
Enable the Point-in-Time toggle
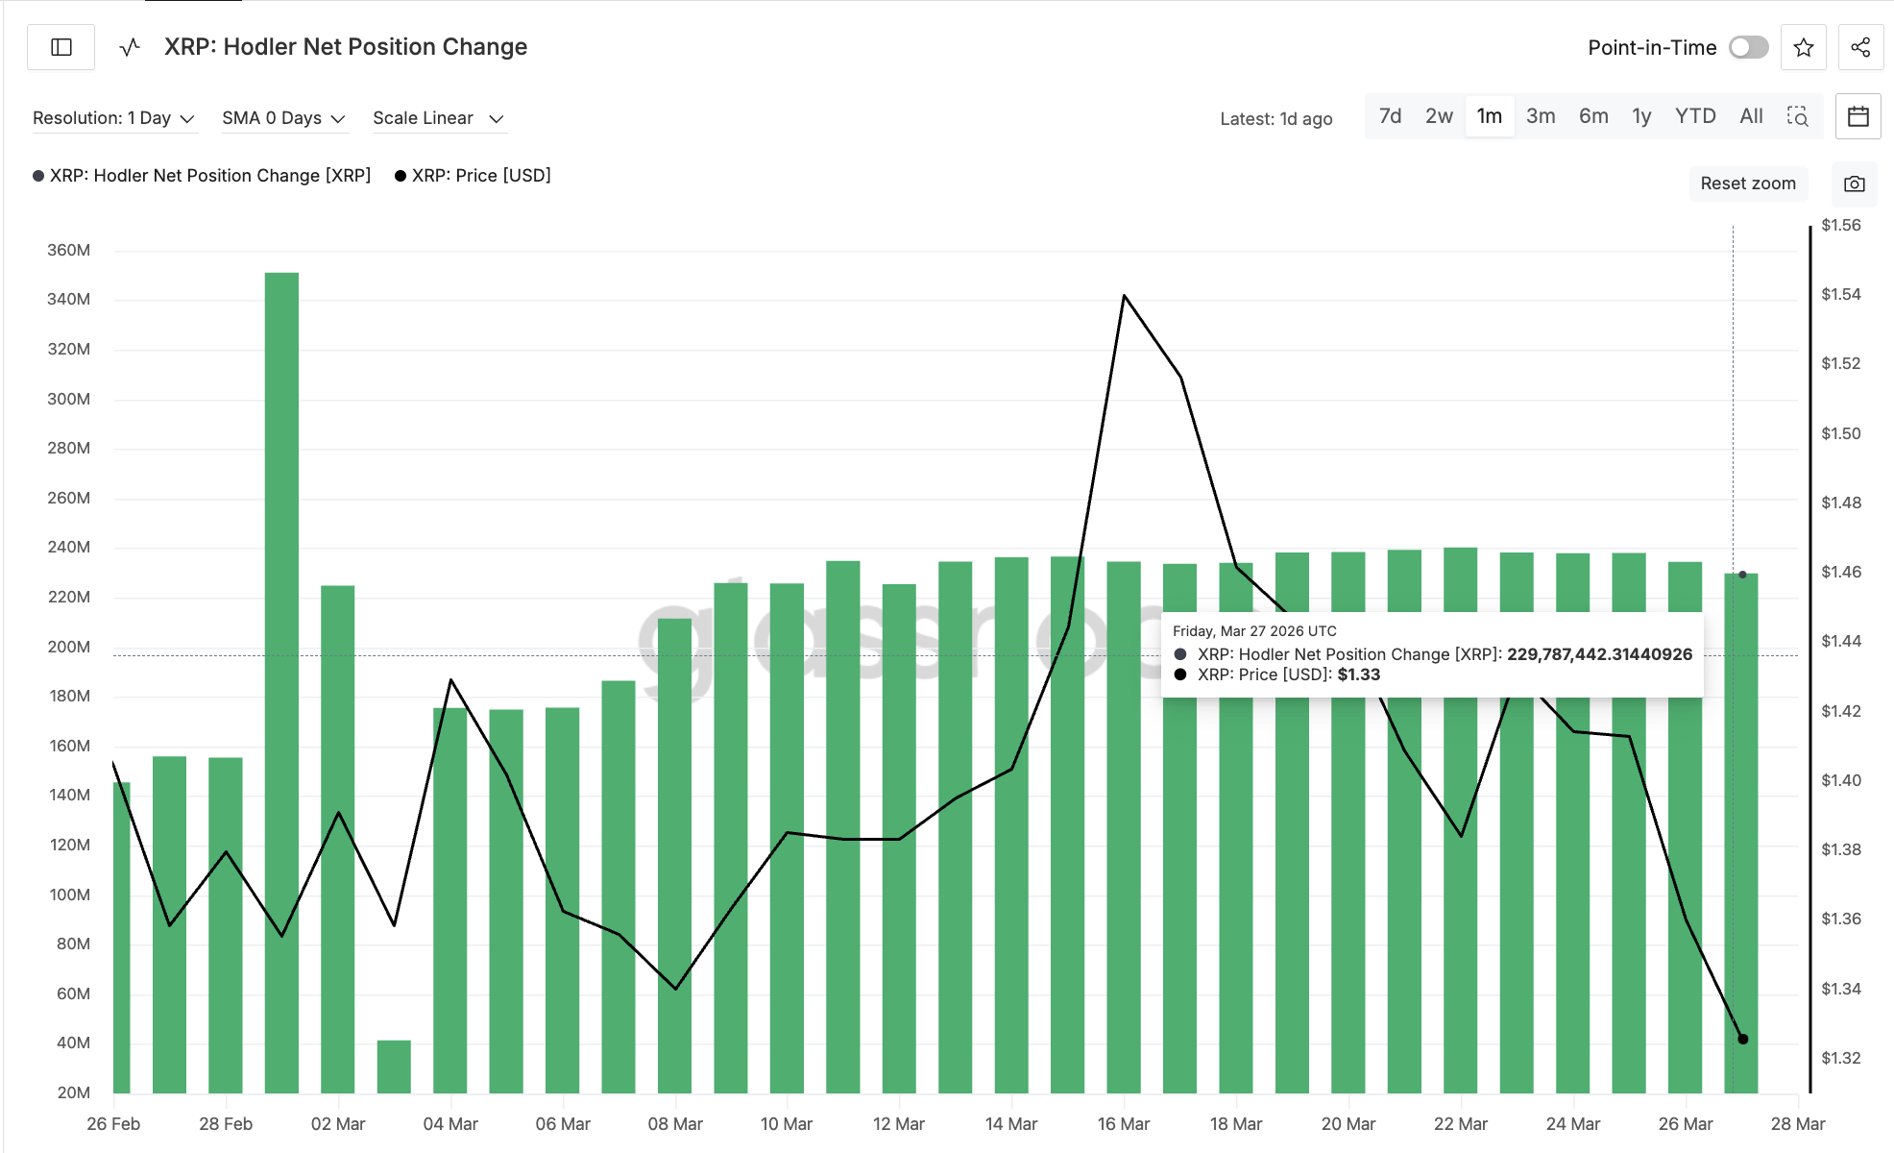pyautogui.click(x=1749, y=46)
